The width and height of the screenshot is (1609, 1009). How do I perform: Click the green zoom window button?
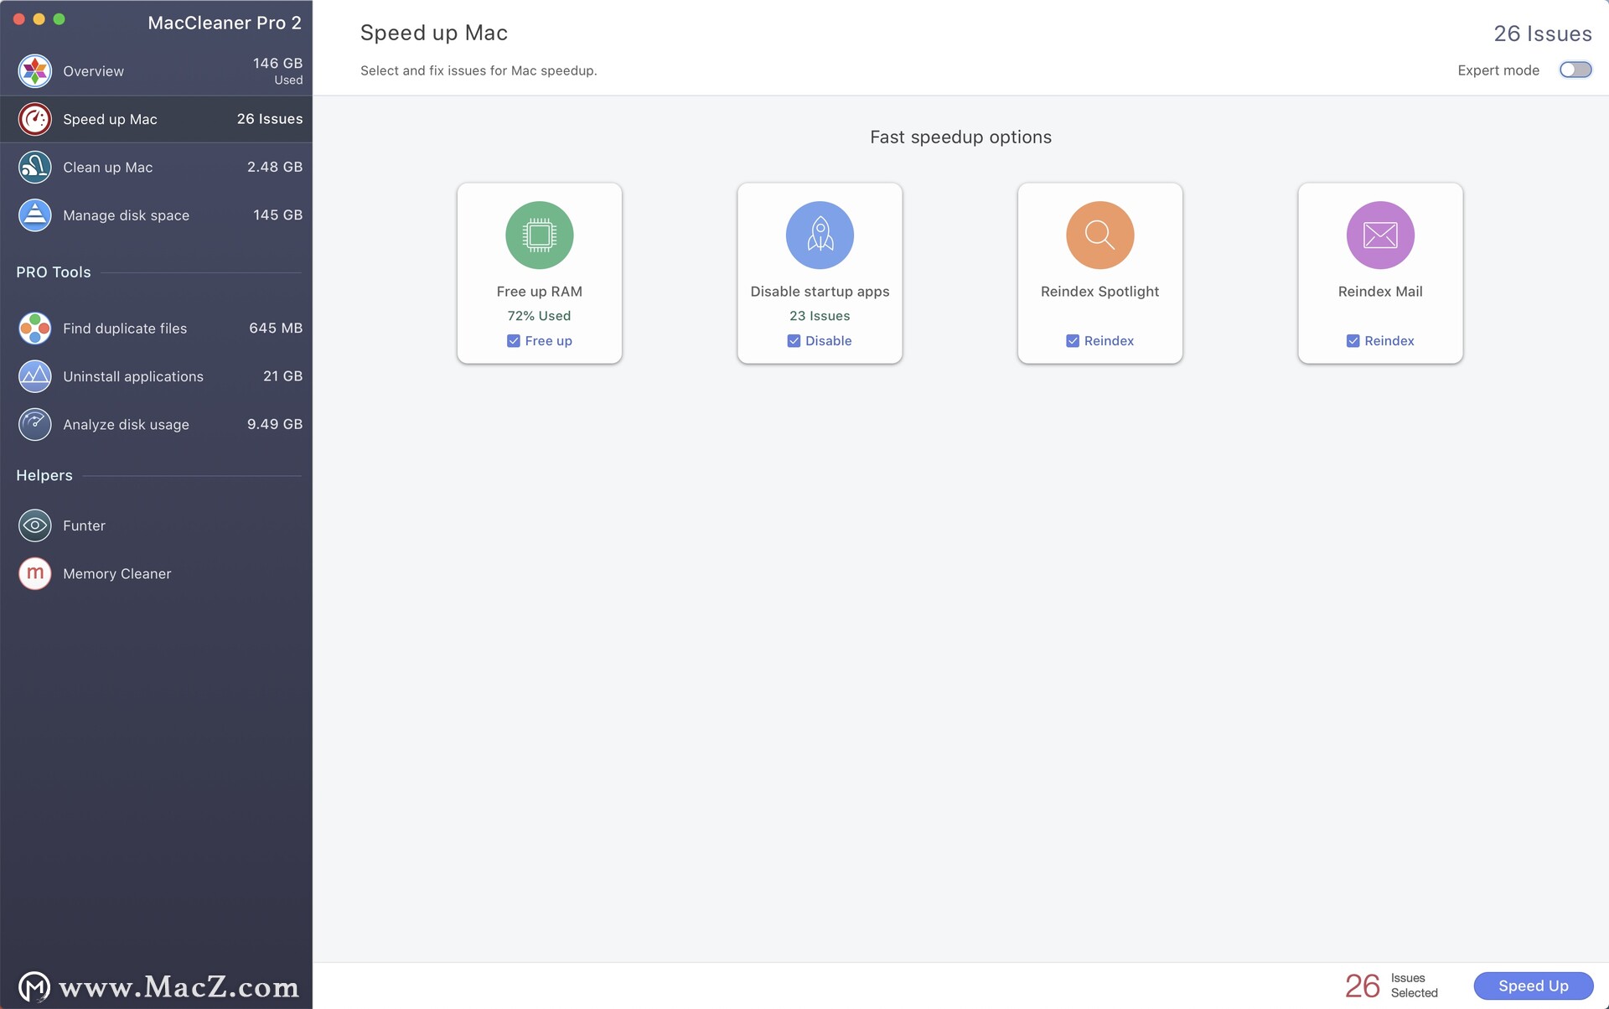pyautogui.click(x=59, y=18)
